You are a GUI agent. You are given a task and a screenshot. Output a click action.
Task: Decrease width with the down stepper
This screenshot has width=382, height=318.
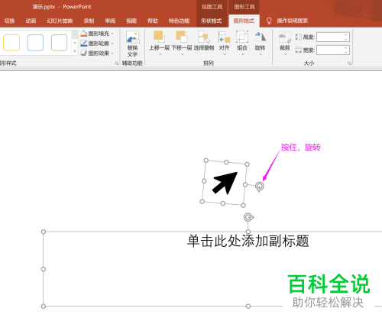coord(346,52)
